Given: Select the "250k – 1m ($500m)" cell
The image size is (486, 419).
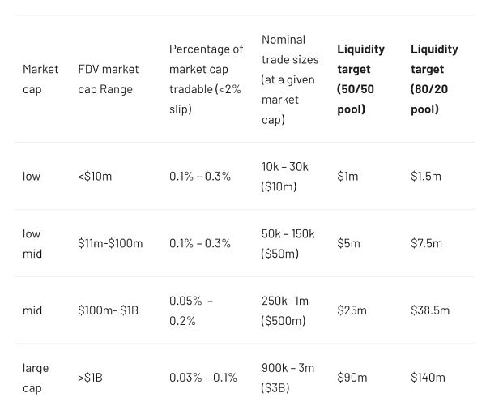Looking at the screenshot, I should 285,310.
